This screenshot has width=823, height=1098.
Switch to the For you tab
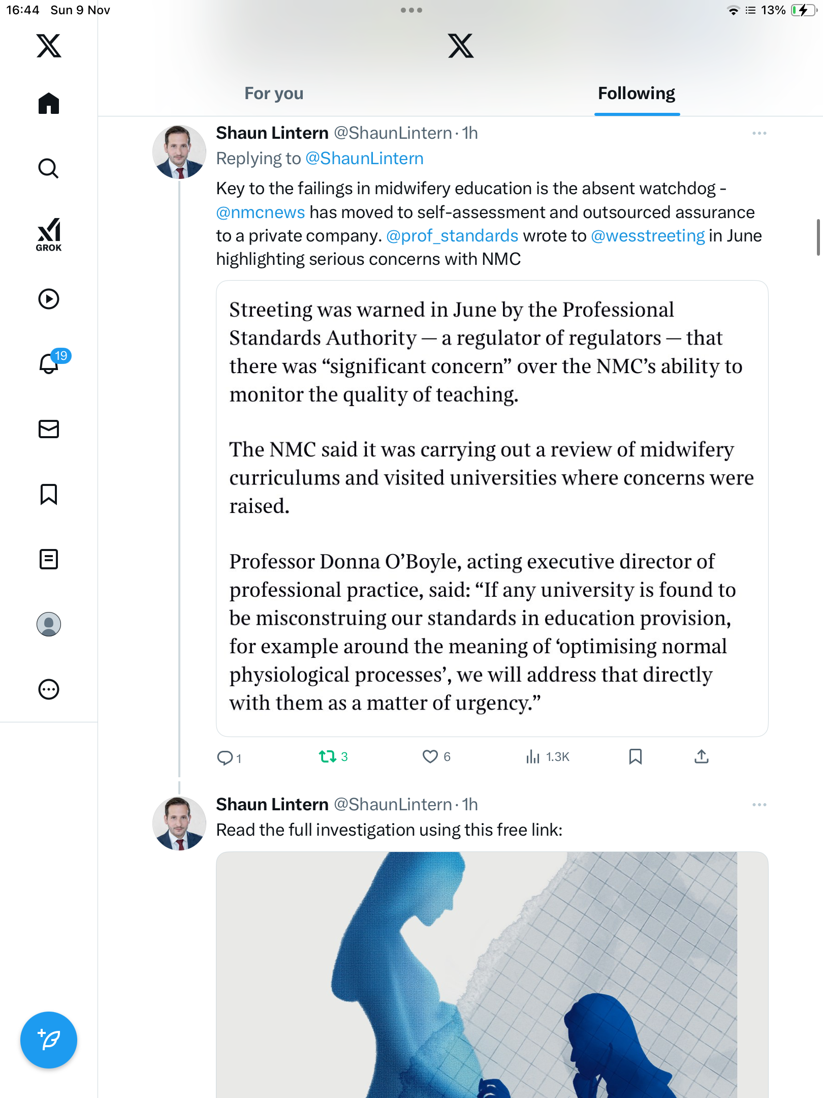[x=274, y=94]
